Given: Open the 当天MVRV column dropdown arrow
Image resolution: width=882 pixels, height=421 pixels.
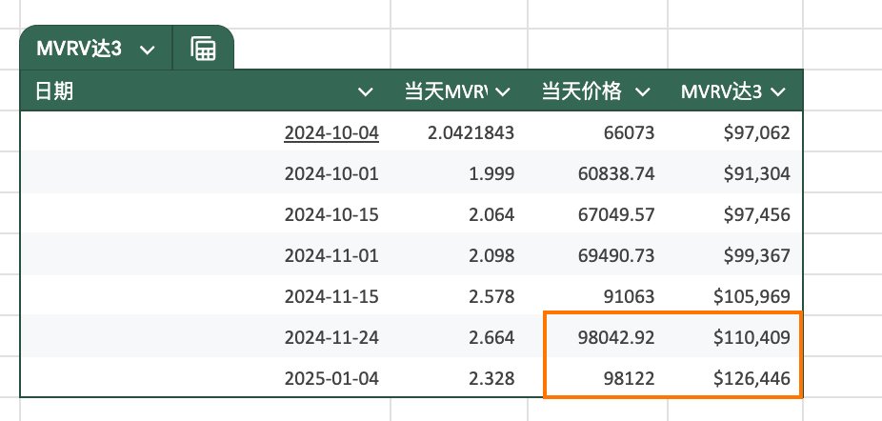Looking at the screenshot, I should pyautogui.click(x=503, y=91).
